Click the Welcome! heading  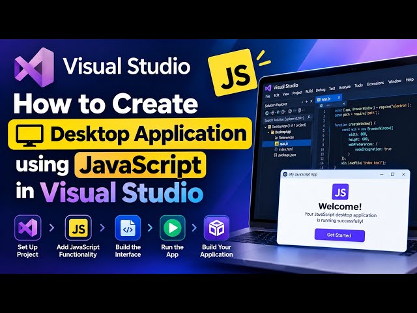340,206
